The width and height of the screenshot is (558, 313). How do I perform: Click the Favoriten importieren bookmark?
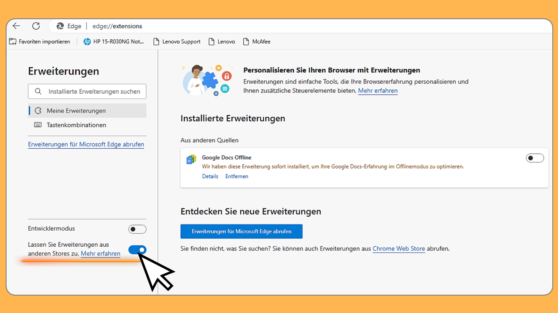(40, 42)
